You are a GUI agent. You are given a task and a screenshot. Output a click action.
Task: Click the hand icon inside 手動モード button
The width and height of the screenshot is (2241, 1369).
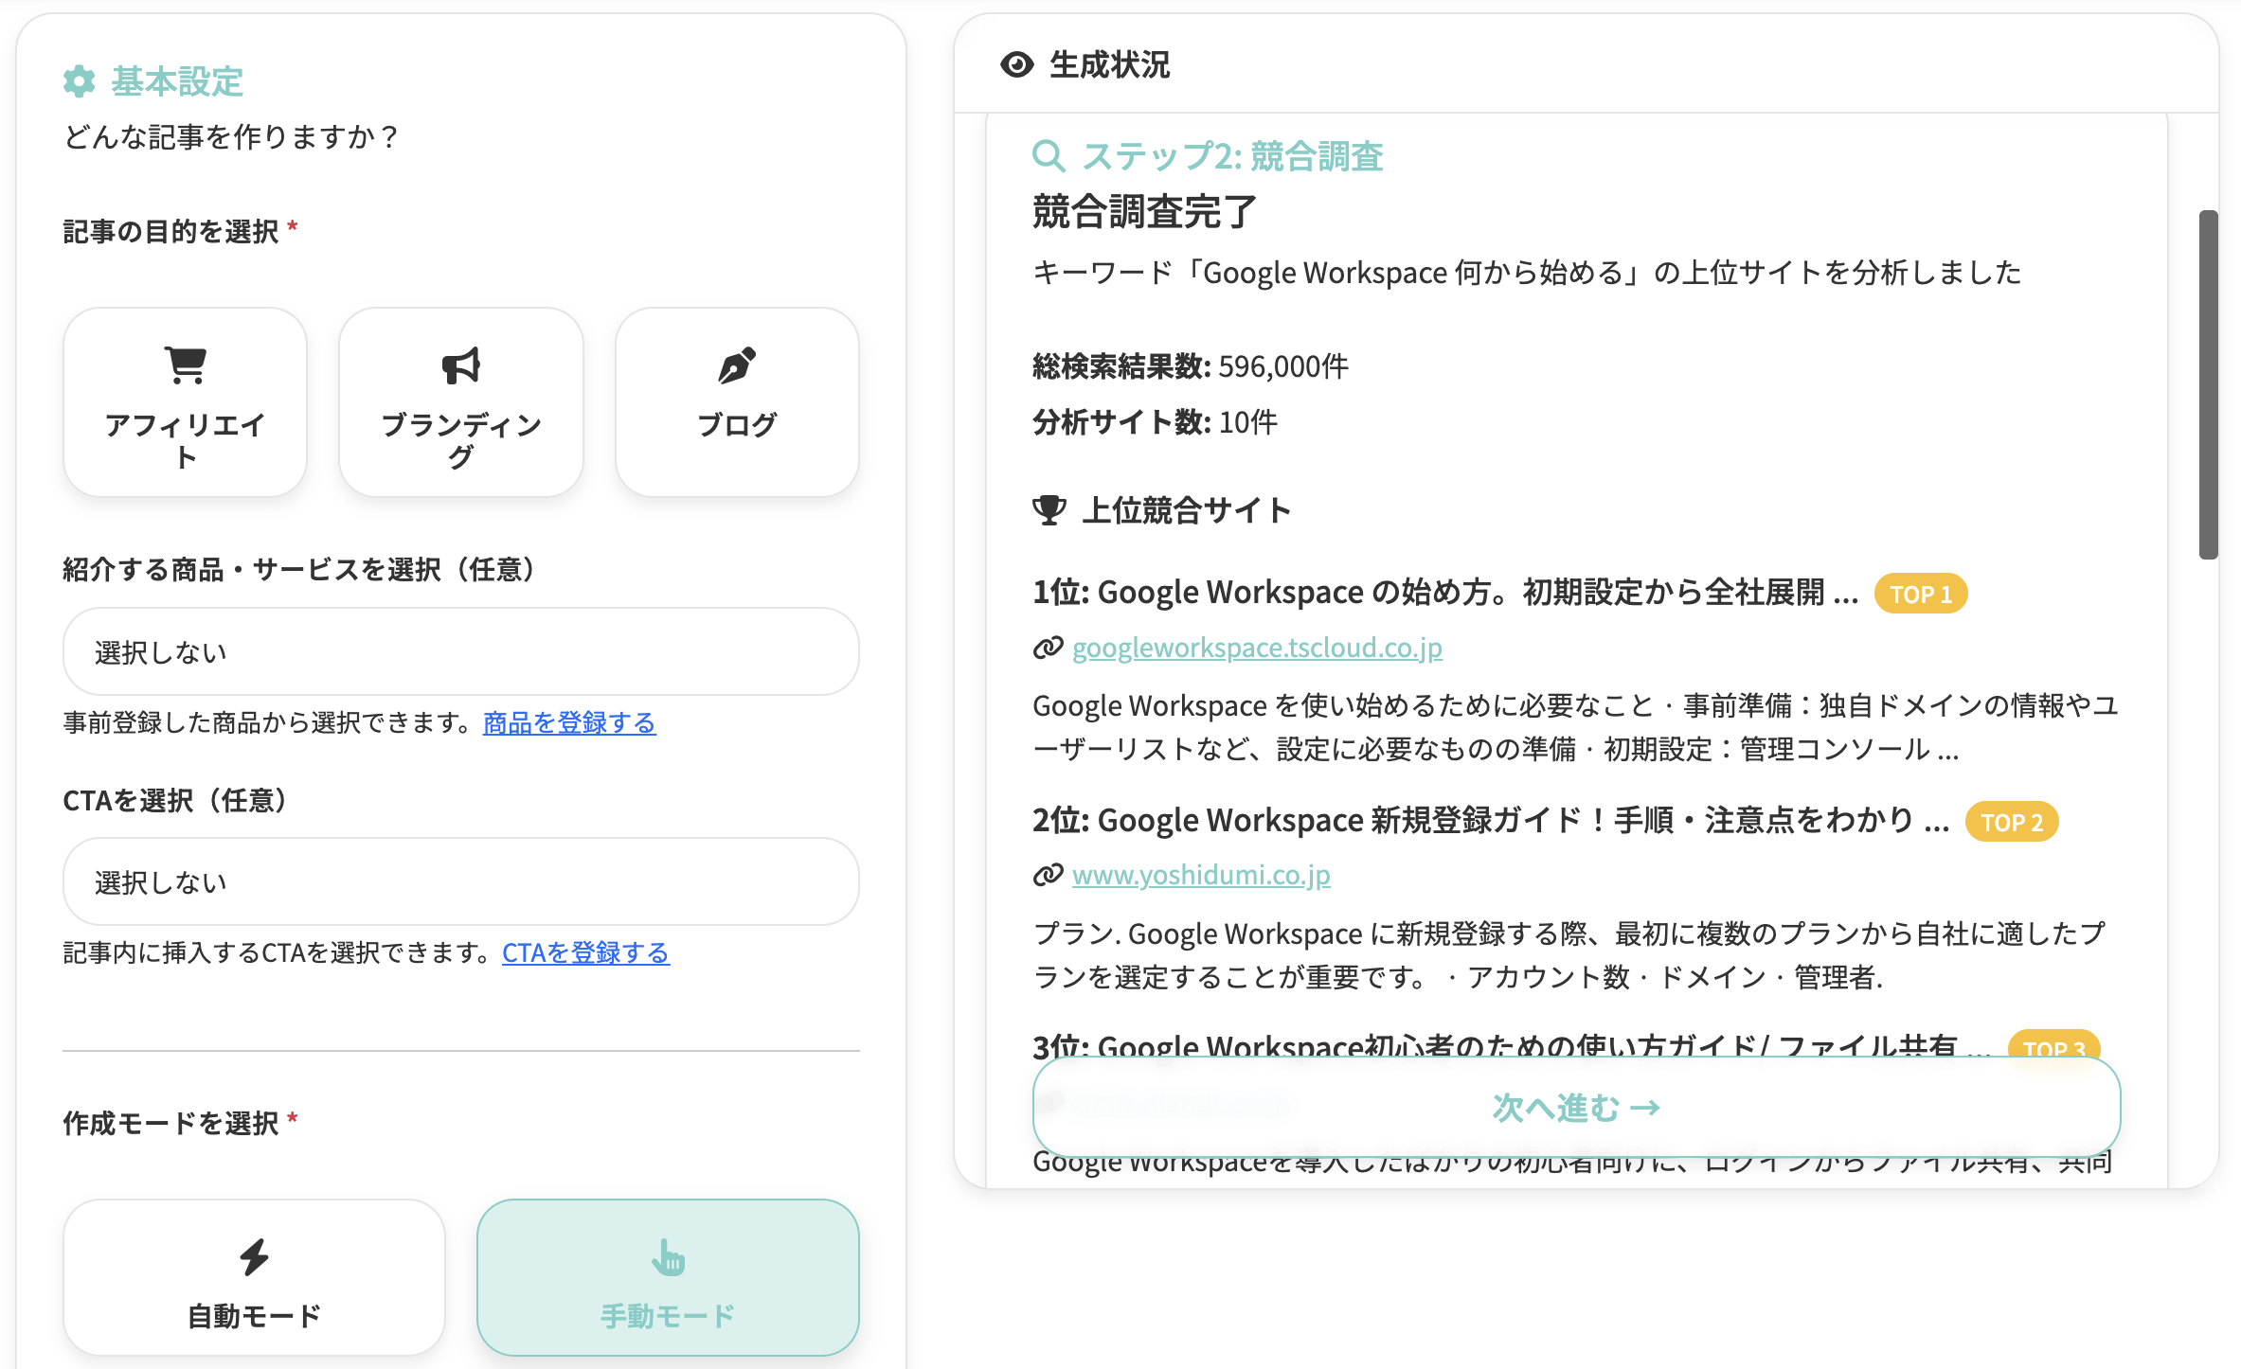pos(668,1256)
